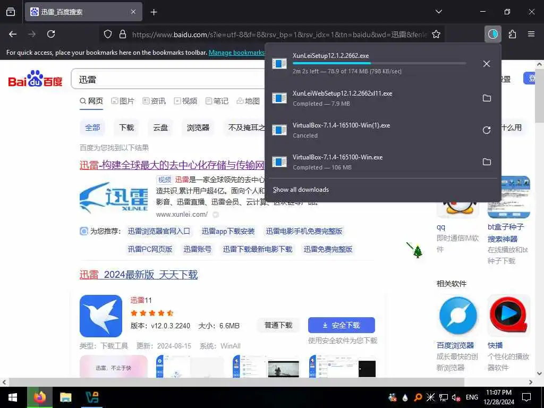The image size is (544, 408).
Task: Open the Extensions puzzle icon
Action: click(512, 34)
